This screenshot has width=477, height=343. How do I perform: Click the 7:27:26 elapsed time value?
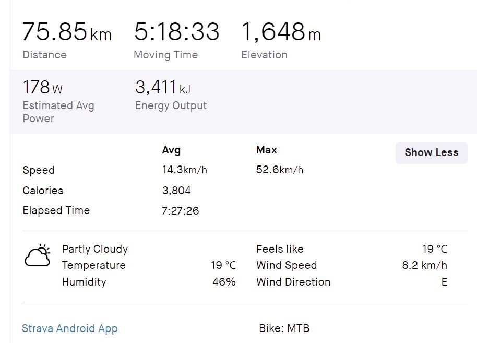tap(181, 211)
